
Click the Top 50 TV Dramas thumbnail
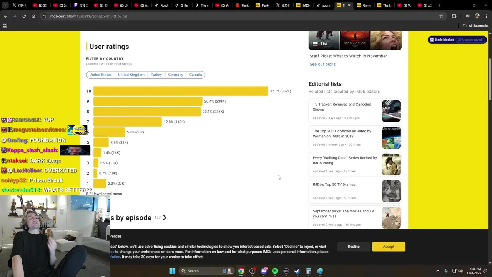[x=391, y=191]
